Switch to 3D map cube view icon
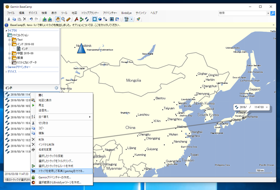The width and height of the screenshot is (280, 190). (100, 19)
